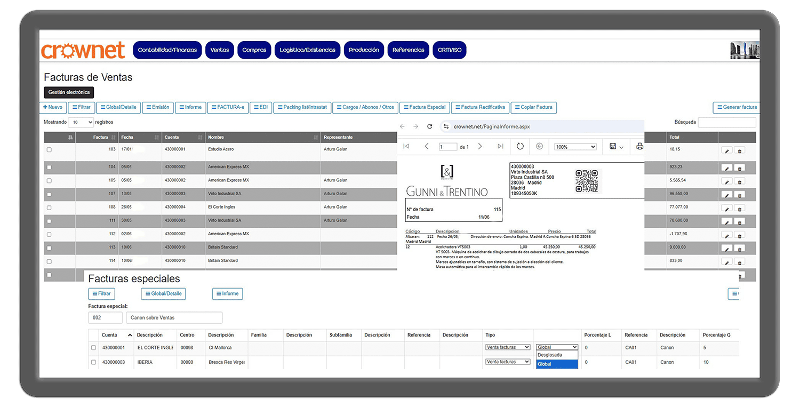Open the Logística/Existencias menu
Viewport: 800px width, 407px height.
308,50
